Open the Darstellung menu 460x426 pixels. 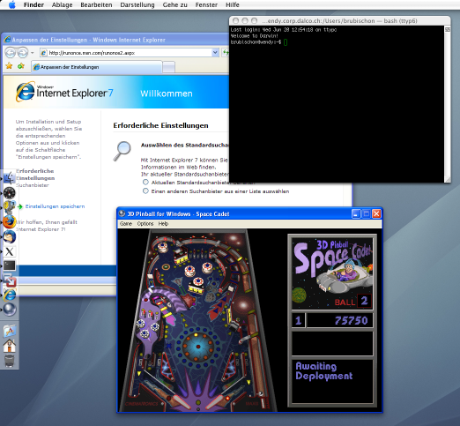point(137,4)
